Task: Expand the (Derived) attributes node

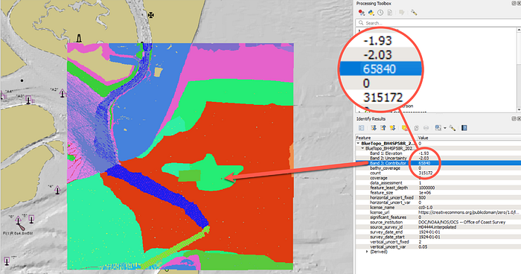Action: point(367,252)
